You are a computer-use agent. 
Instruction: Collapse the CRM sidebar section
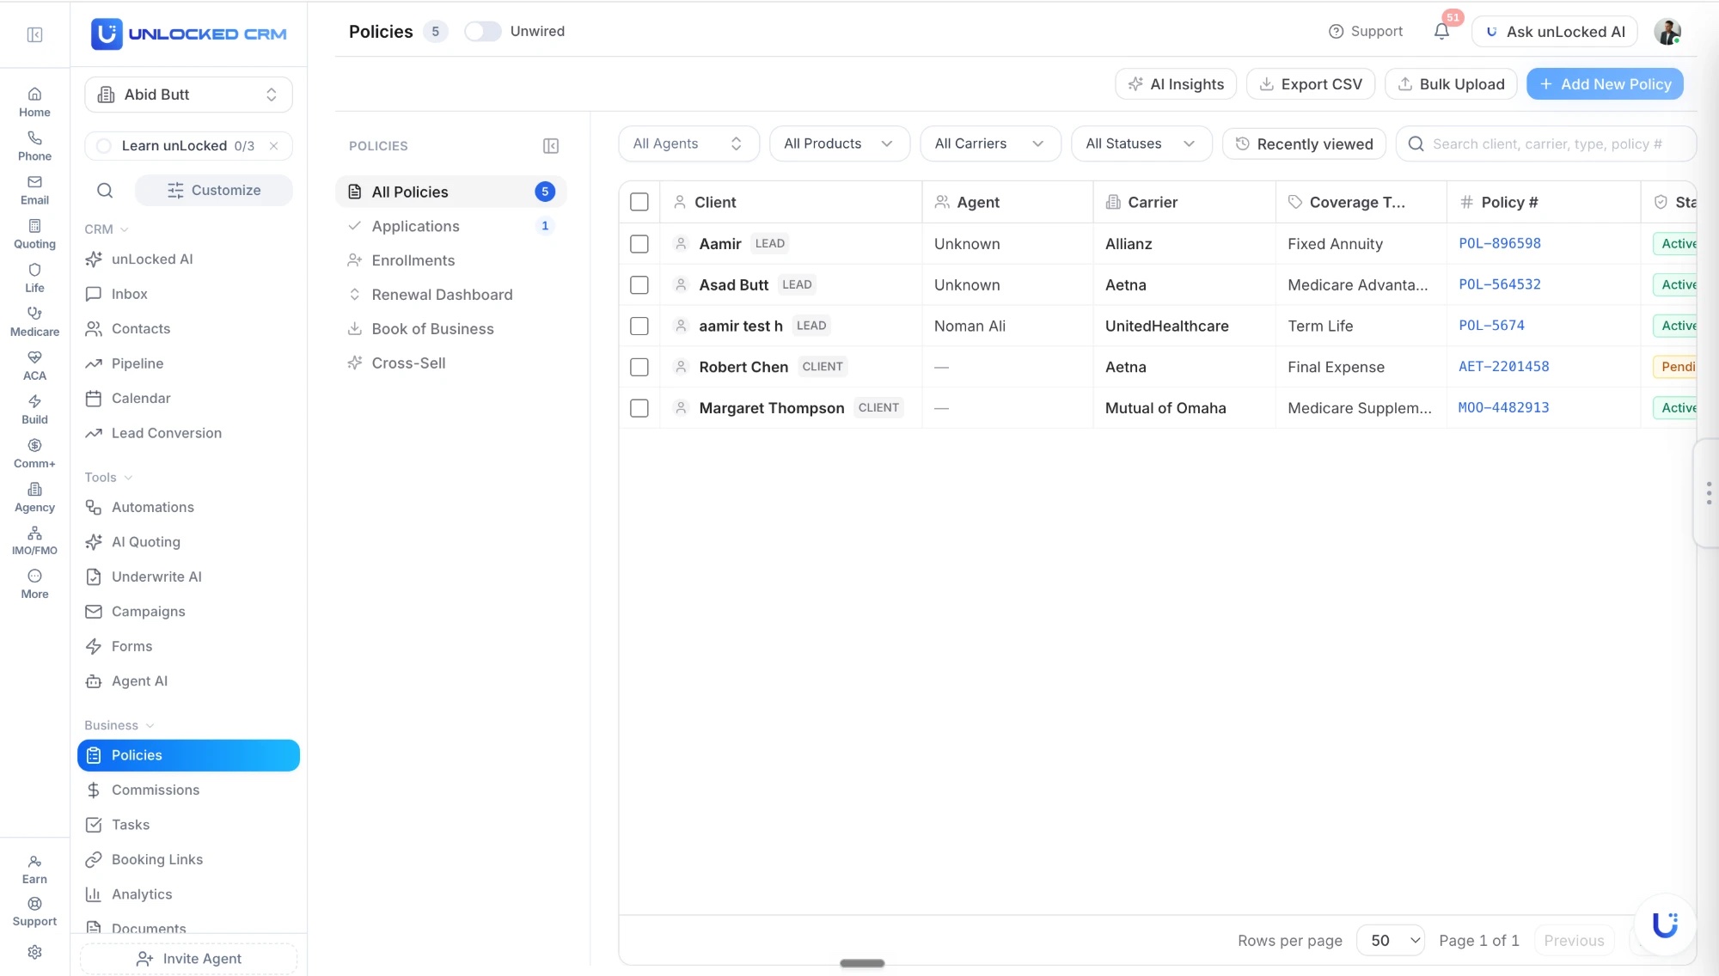coord(107,229)
